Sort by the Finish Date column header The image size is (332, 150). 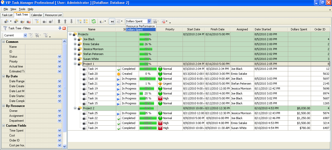(x=217, y=29)
